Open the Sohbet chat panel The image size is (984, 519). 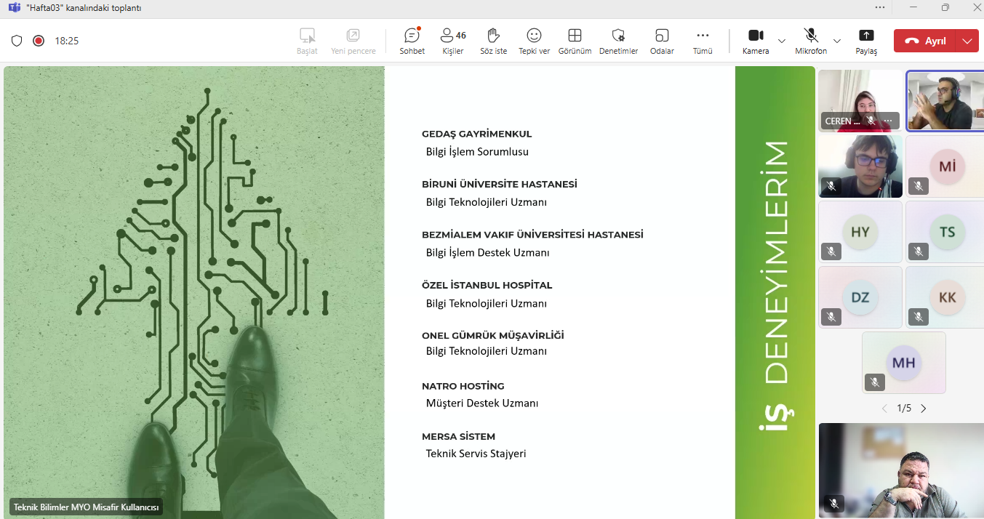click(x=412, y=41)
